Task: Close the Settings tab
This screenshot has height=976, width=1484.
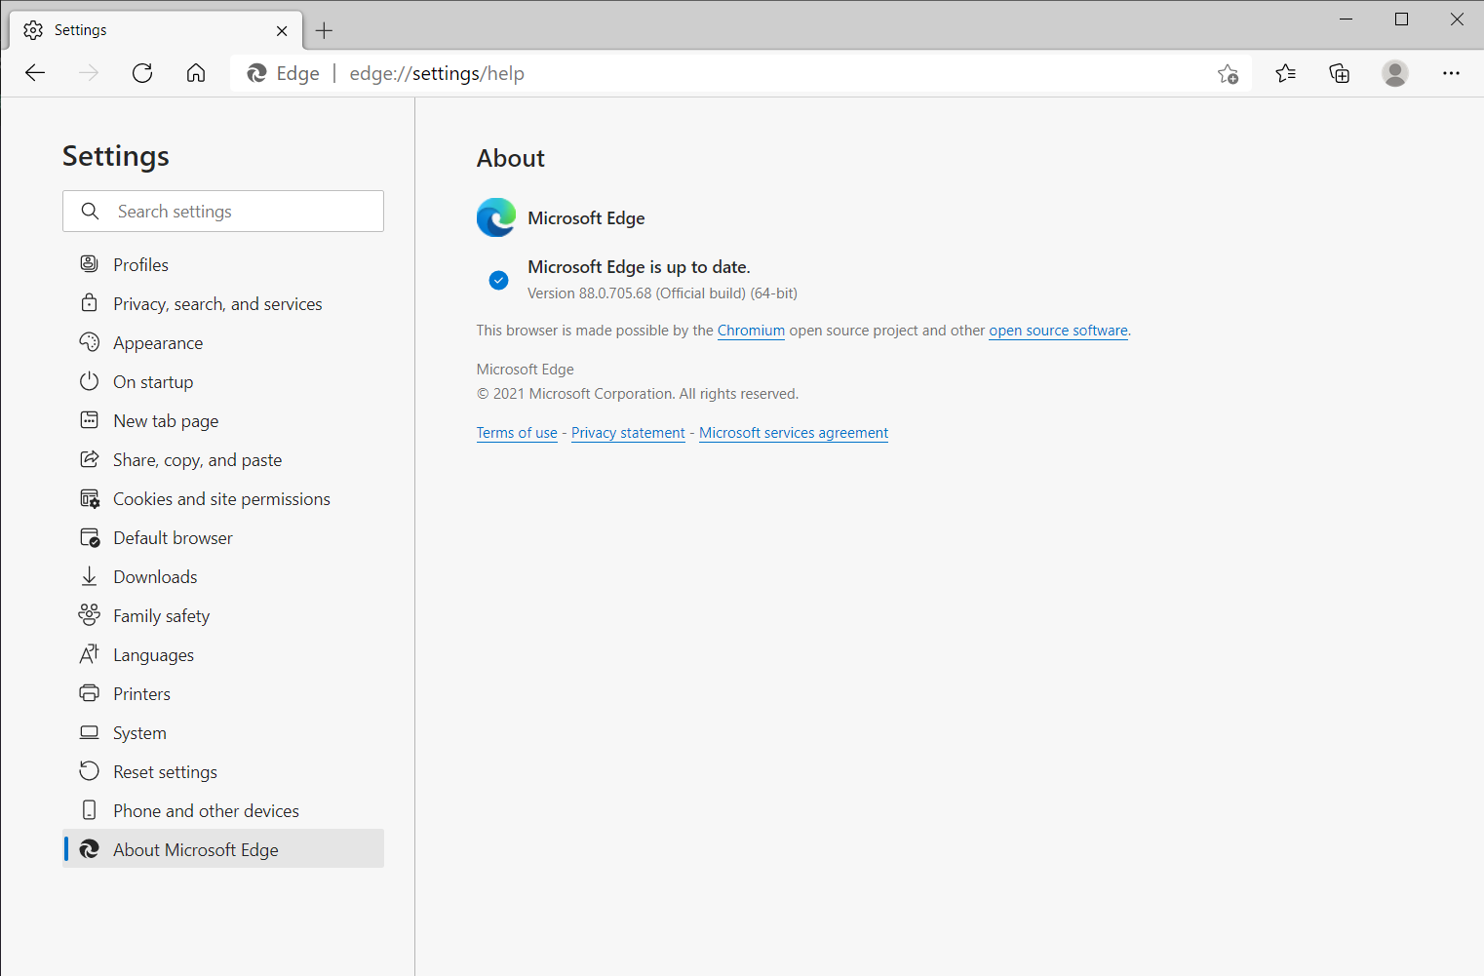Action: [282, 30]
